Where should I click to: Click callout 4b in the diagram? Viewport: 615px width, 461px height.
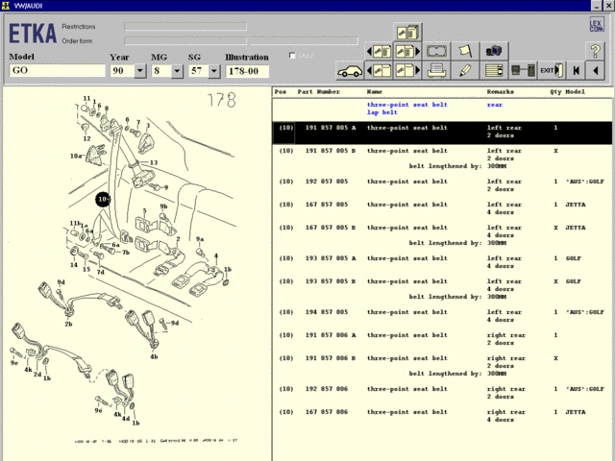(154, 356)
